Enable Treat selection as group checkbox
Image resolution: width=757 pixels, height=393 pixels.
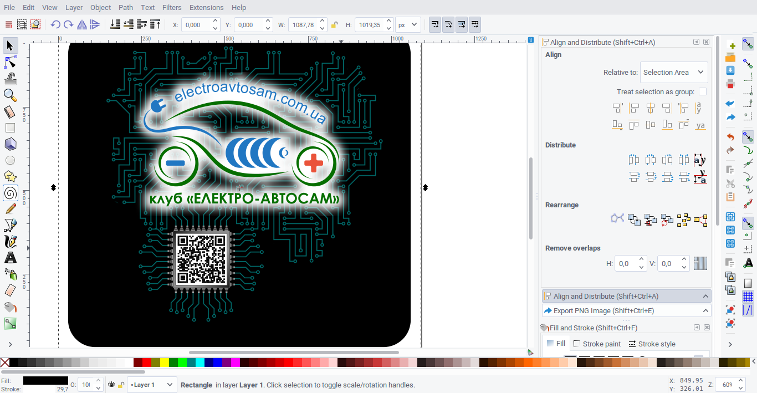pos(703,91)
